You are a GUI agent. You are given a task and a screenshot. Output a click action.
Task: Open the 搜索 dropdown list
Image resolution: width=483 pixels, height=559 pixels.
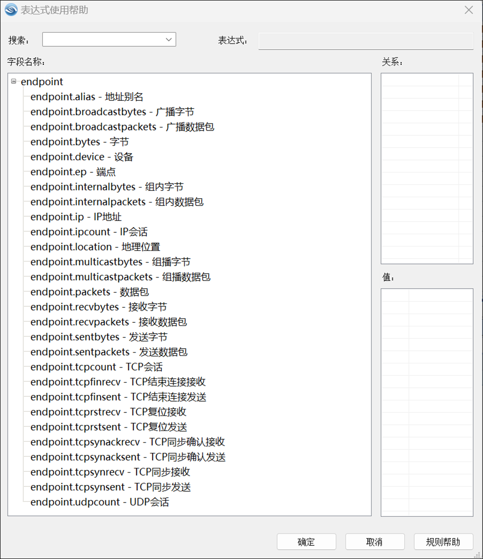[168, 39]
